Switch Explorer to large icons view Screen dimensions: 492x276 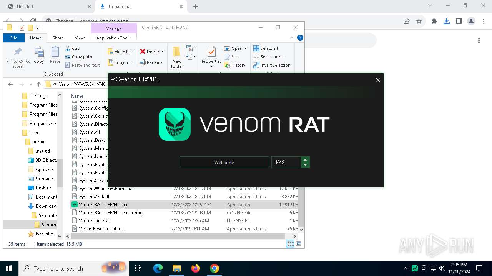(299, 244)
